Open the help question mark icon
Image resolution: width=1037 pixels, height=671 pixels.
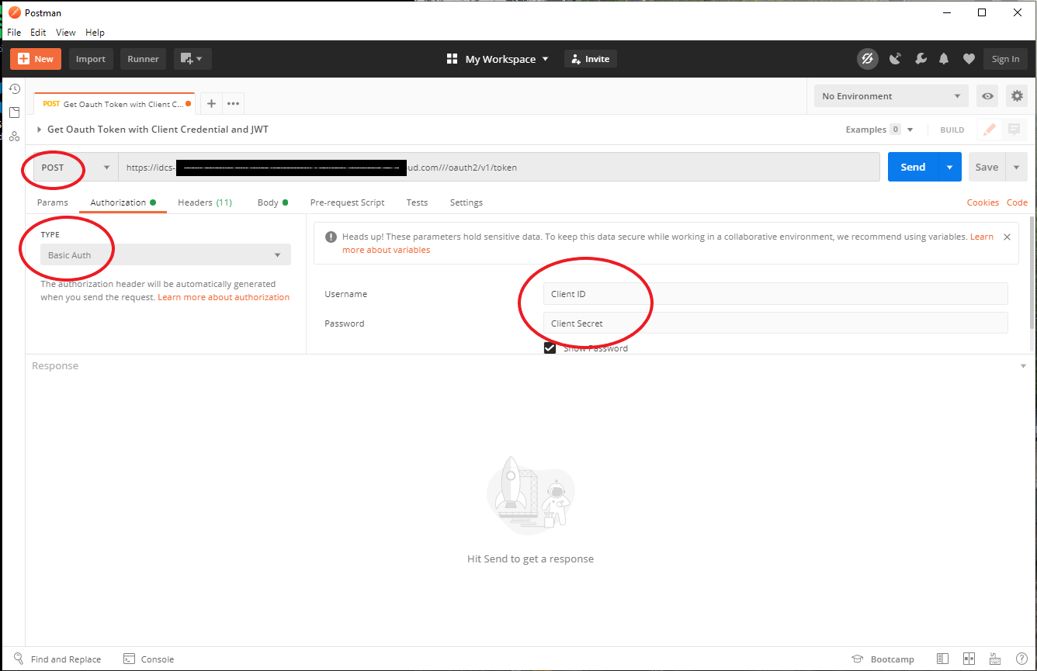pyautogui.click(x=1021, y=659)
